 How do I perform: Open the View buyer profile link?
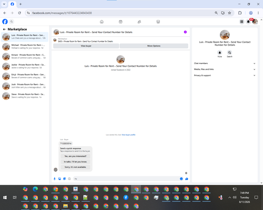pyautogui.click(x=128, y=135)
